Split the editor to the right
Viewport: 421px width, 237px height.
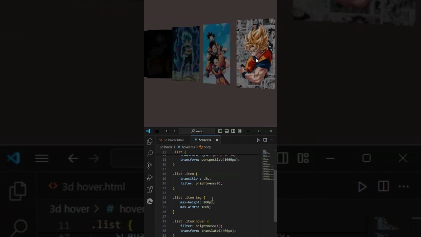click(x=265, y=140)
